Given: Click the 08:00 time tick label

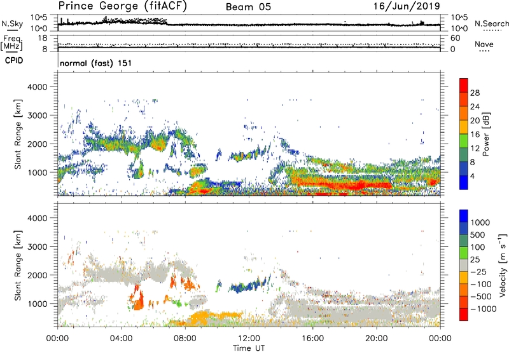Looking at the screenshot, I should pyautogui.click(x=185, y=339).
